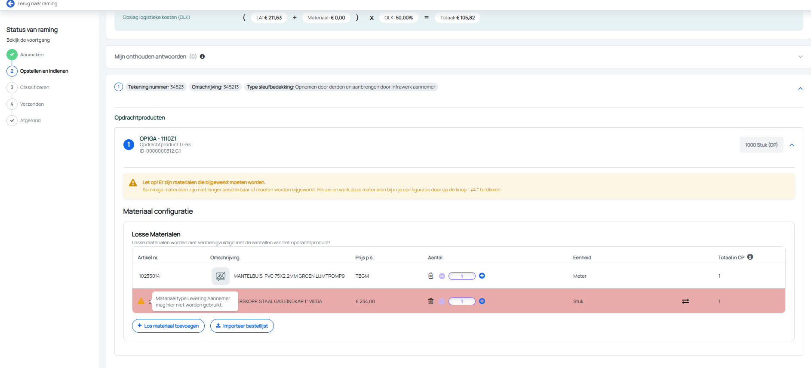
Task: Select the Afgerond step
Action: (x=30, y=120)
